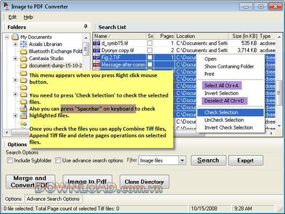The width and height of the screenshot is (285, 214).
Task: Click the search list scroll right arrow
Action: click(x=272, y=133)
